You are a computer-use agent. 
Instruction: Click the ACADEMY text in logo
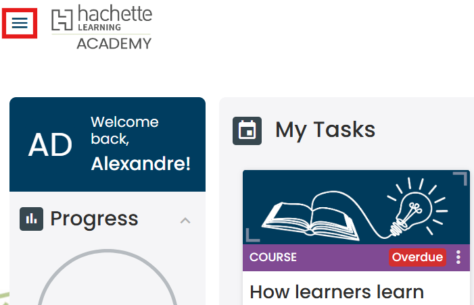pos(114,44)
